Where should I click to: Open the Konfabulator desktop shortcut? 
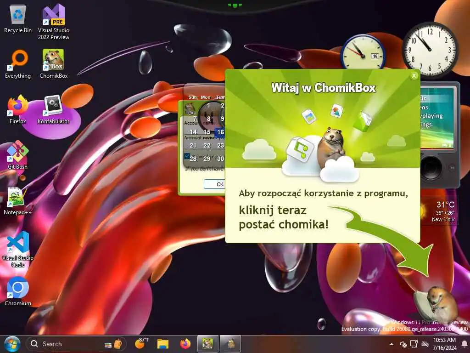tap(54, 109)
